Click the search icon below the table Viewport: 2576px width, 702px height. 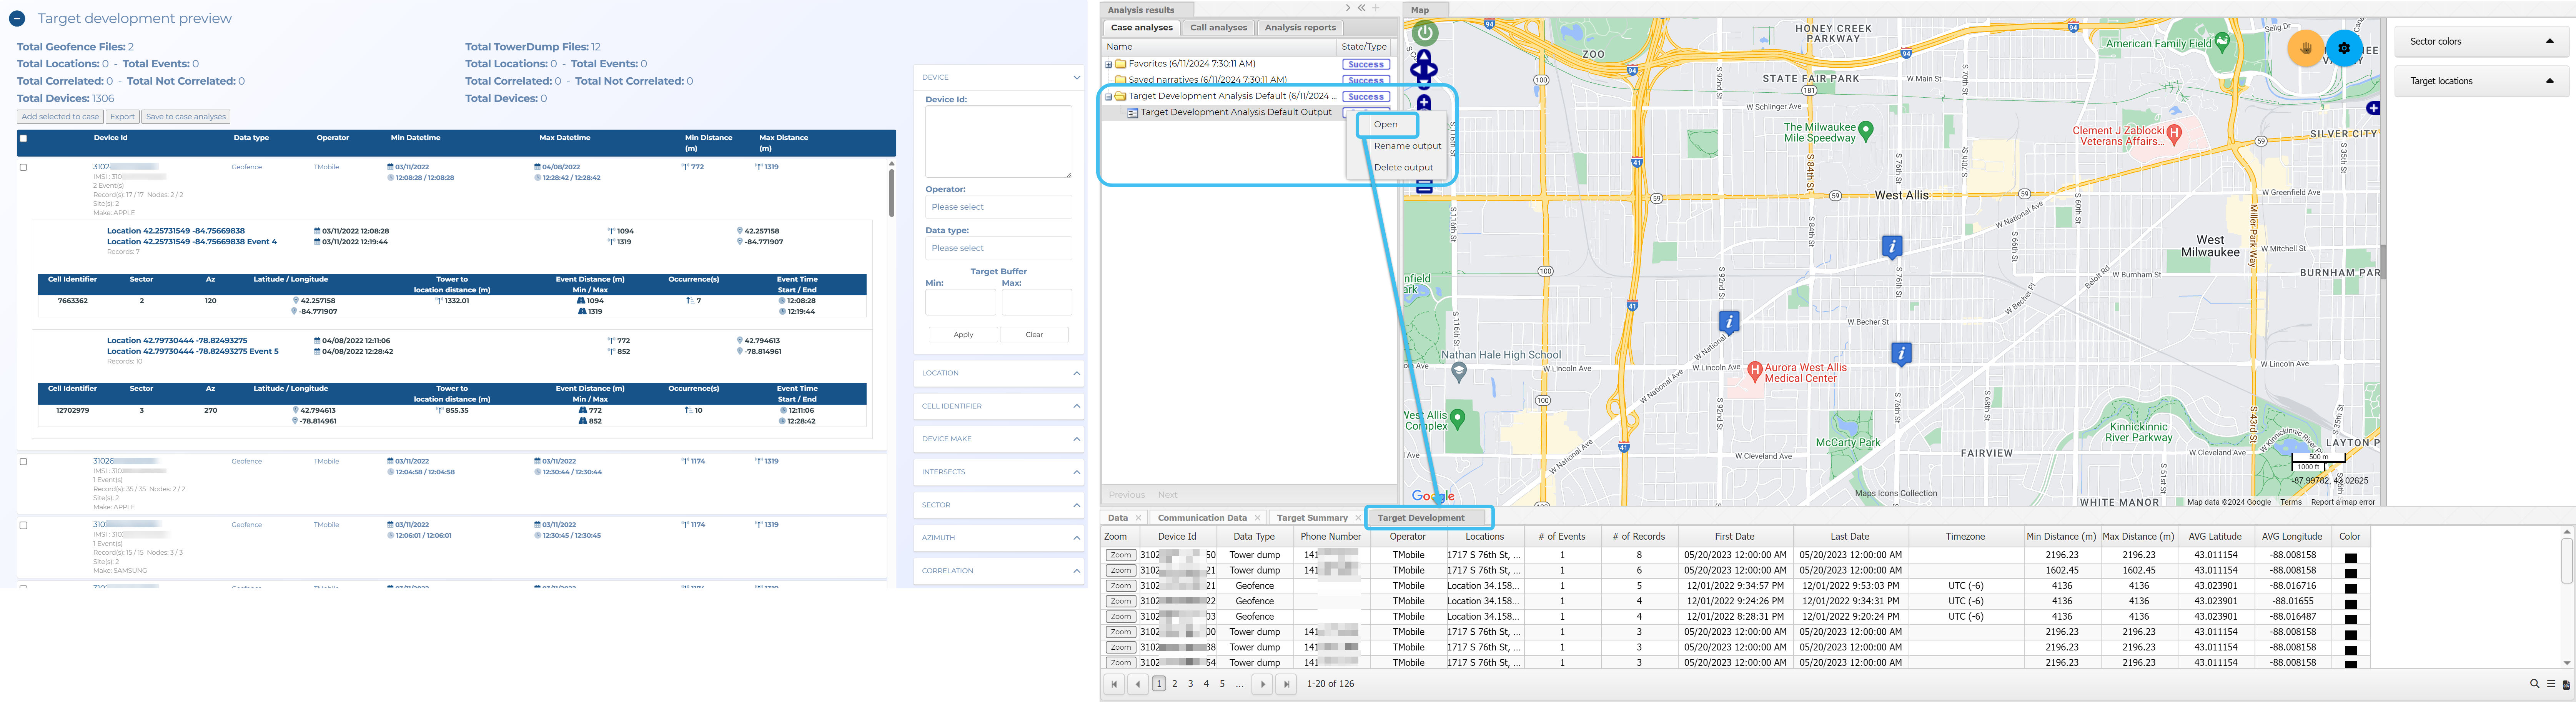(x=2534, y=684)
